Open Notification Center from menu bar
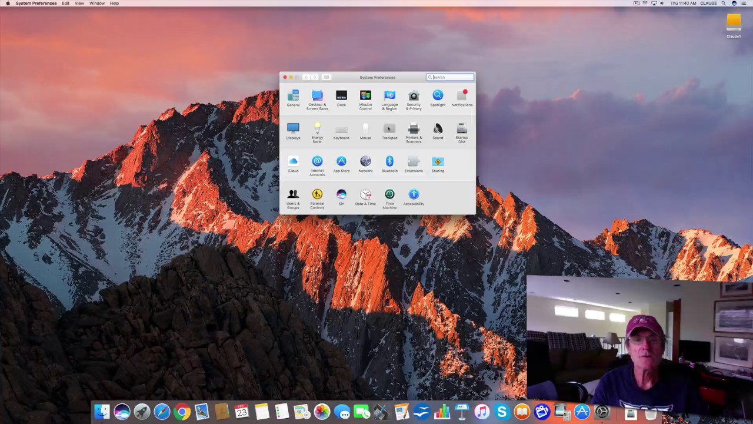The width and height of the screenshot is (753, 424). (744, 4)
